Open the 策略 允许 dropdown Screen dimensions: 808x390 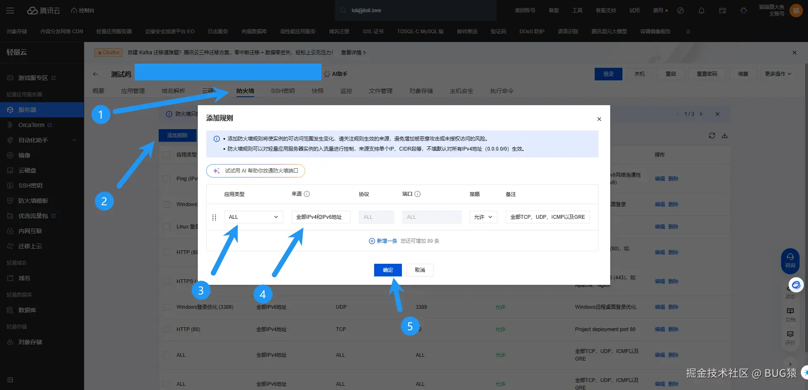483,217
